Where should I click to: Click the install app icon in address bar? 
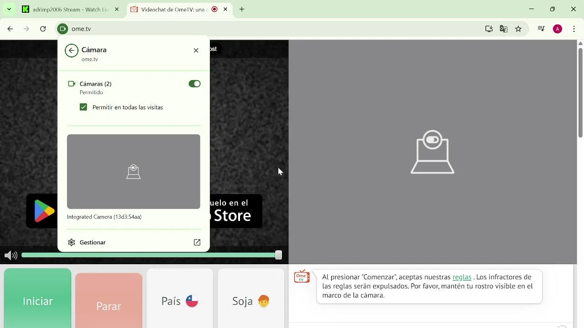[x=489, y=29]
